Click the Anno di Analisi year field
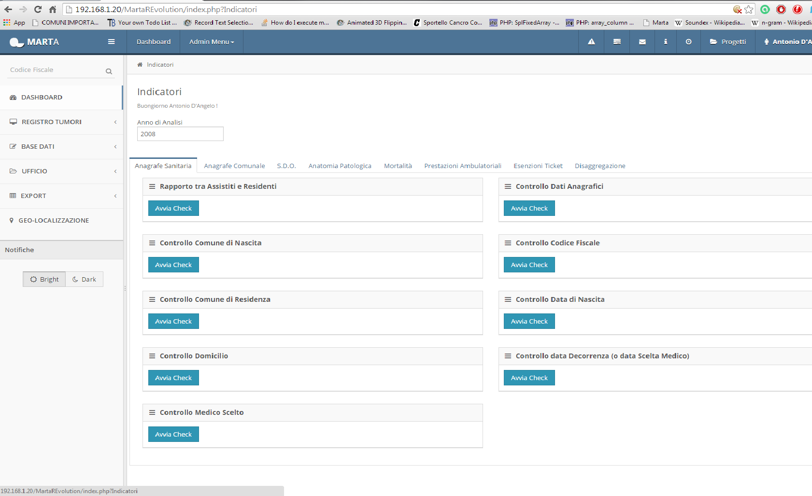Image resolution: width=812 pixels, height=496 pixels. [x=180, y=134]
